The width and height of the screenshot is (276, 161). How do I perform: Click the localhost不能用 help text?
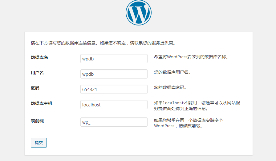[197, 105]
